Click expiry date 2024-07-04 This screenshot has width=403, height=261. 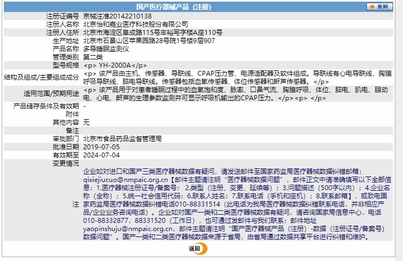pyautogui.click(x=101, y=155)
